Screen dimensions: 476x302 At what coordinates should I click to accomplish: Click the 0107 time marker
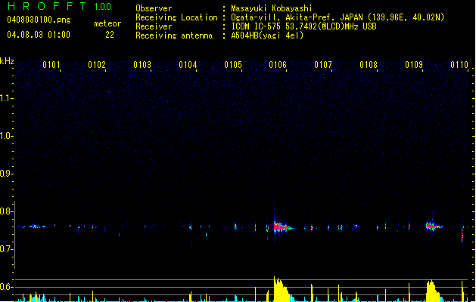coord(323,65)
